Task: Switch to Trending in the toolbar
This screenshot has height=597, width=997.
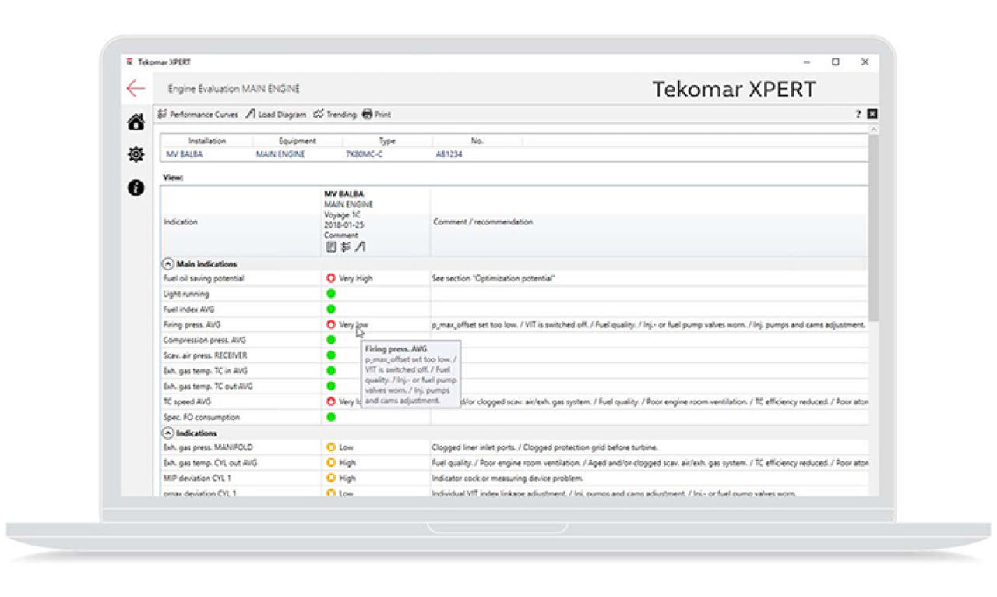Action: point(334,115)
